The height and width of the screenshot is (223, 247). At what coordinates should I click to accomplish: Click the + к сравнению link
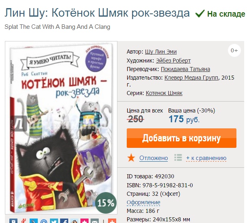point(206,158)
